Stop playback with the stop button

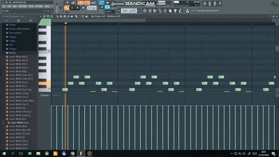(x=78, y=8)
